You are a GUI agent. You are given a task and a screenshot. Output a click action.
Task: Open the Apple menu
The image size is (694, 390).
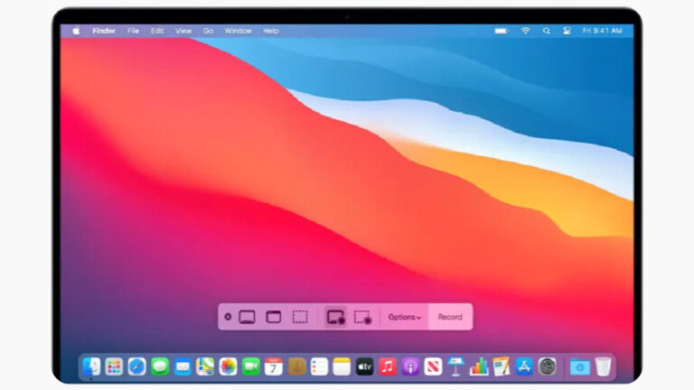(76, 31)
